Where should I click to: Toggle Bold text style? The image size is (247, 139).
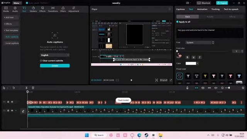point(187,57)
